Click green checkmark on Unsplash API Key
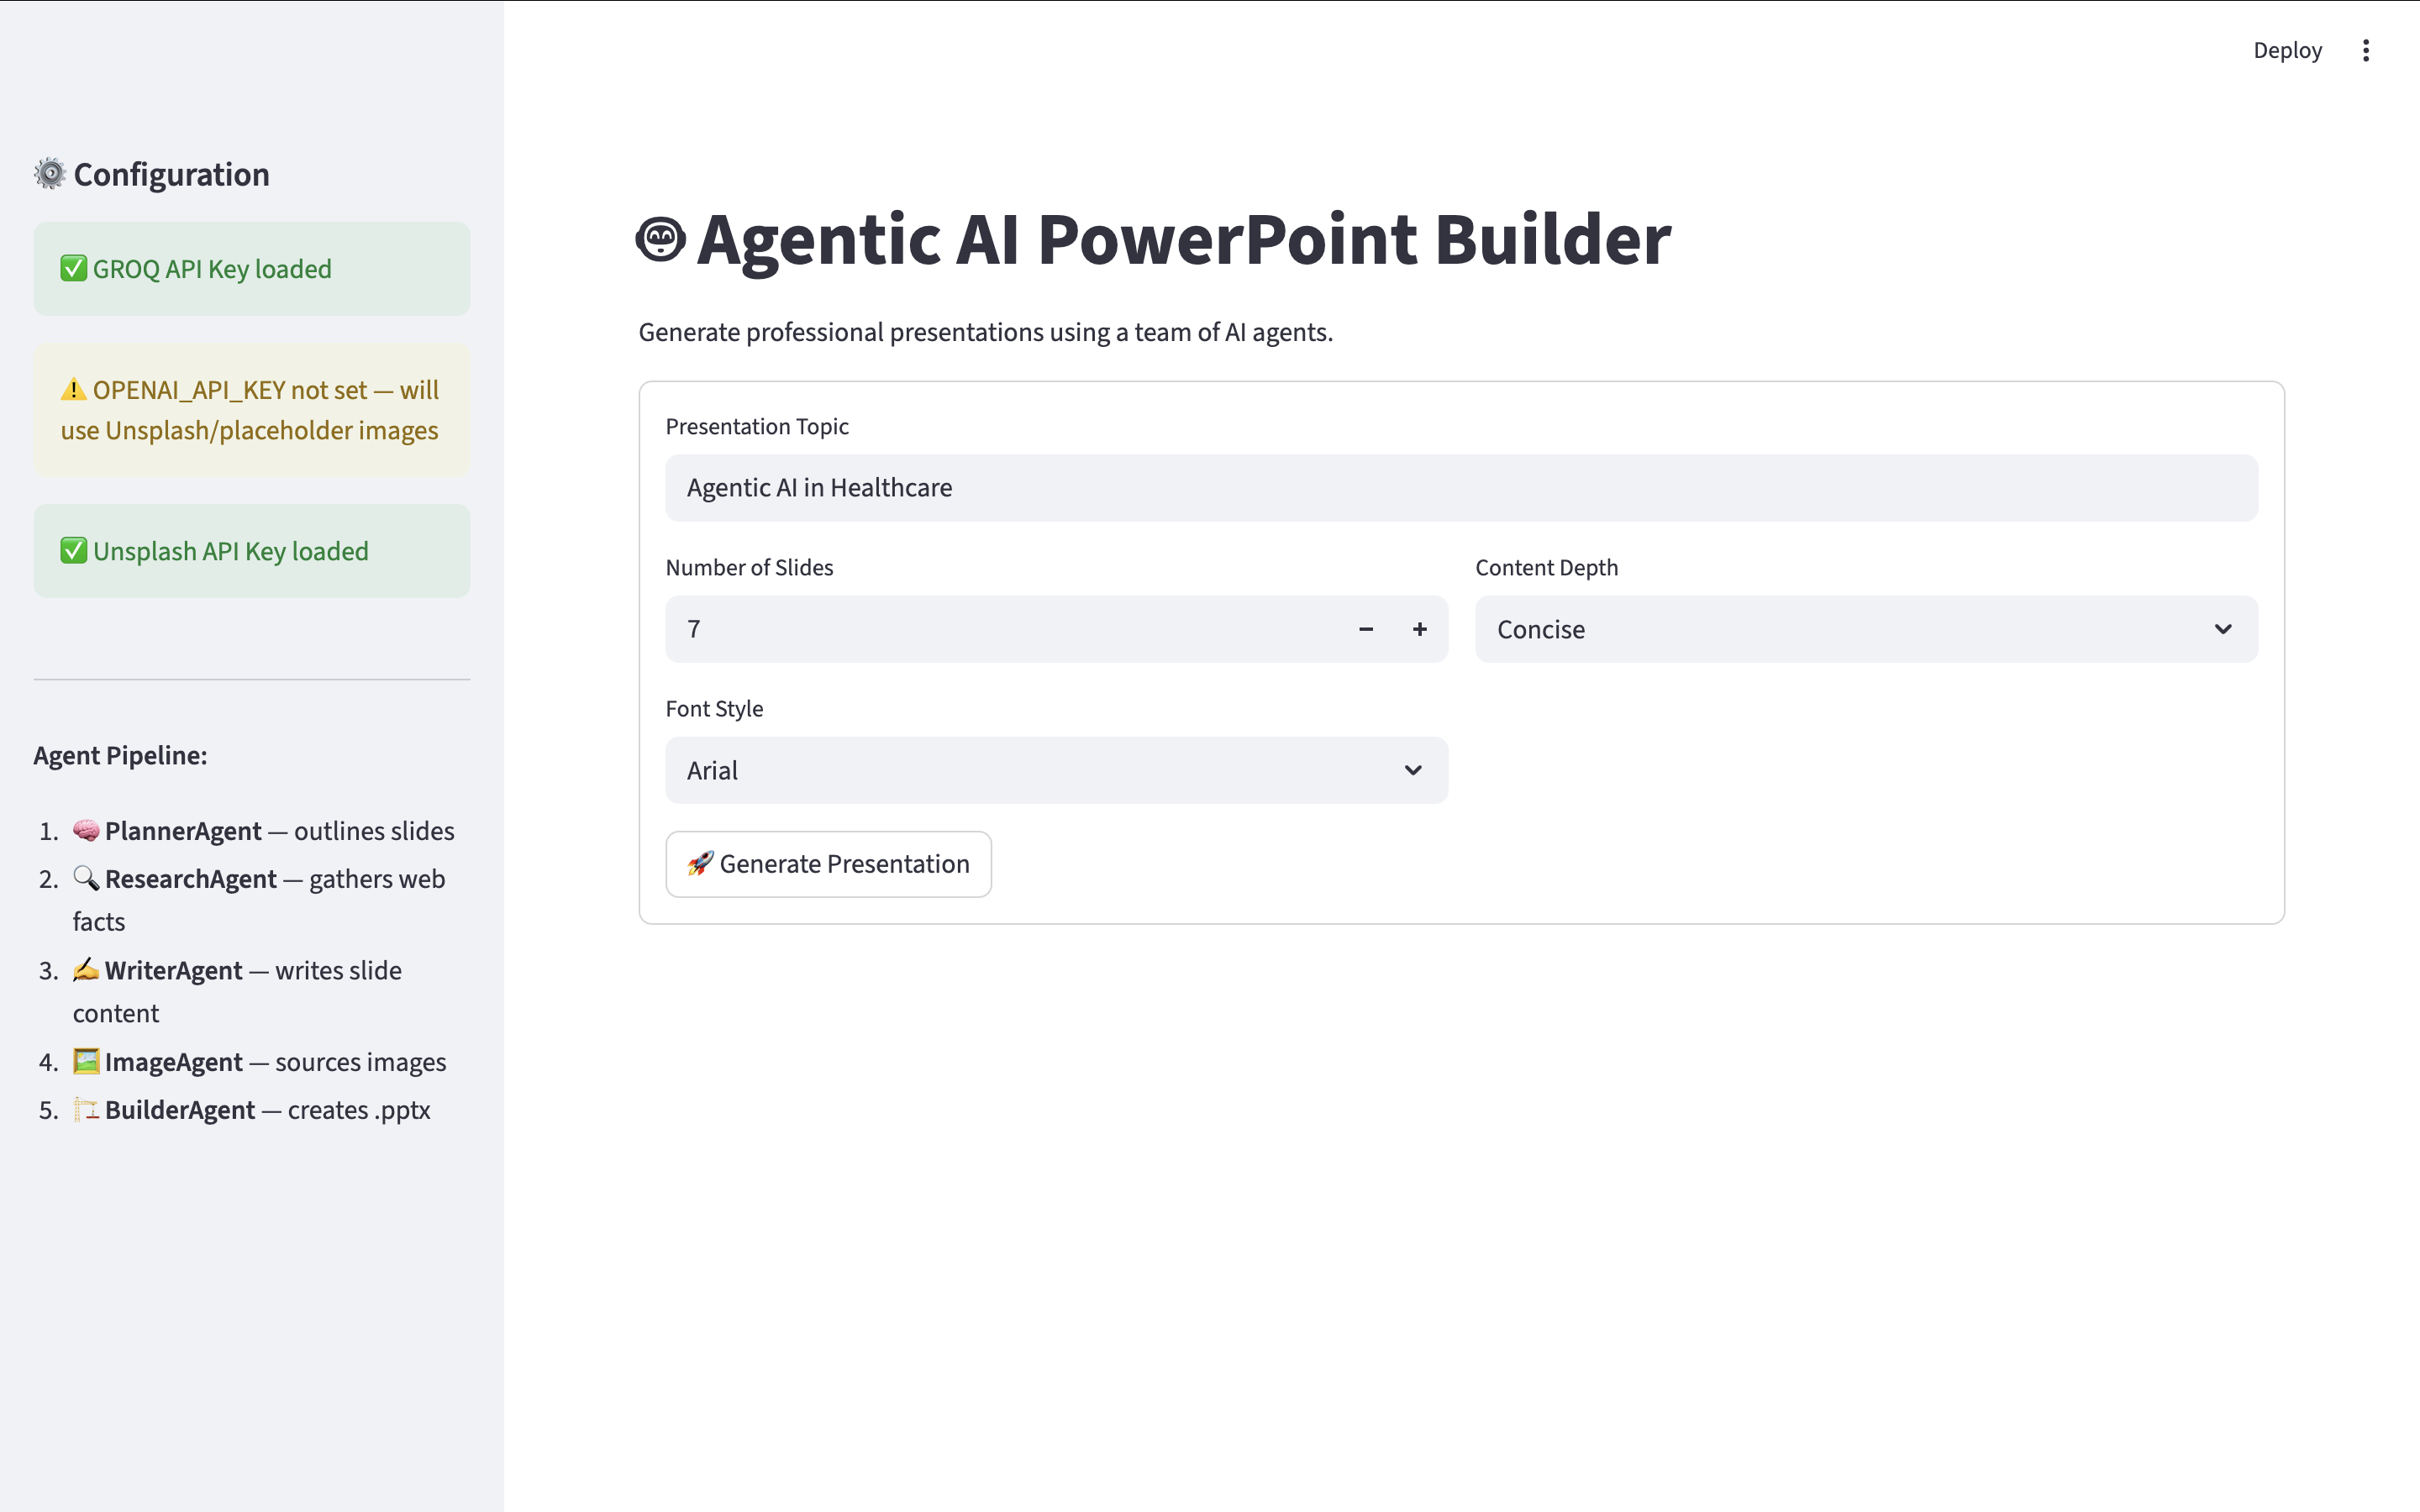 click(x=74, y=550)
